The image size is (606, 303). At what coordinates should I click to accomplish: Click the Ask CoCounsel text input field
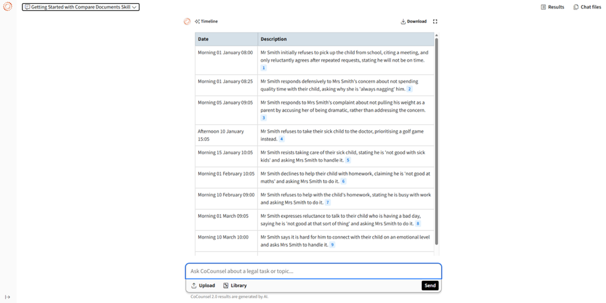(x=313, y=271)
